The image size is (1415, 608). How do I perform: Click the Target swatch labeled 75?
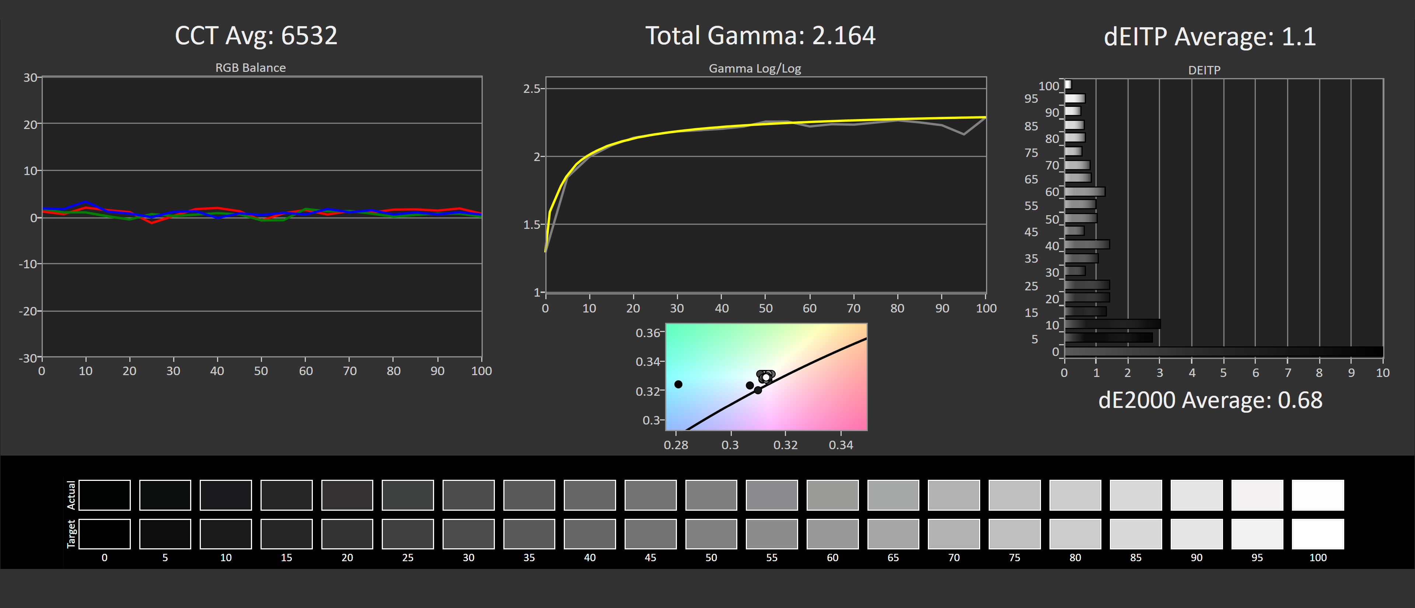tap(1014, 534)
